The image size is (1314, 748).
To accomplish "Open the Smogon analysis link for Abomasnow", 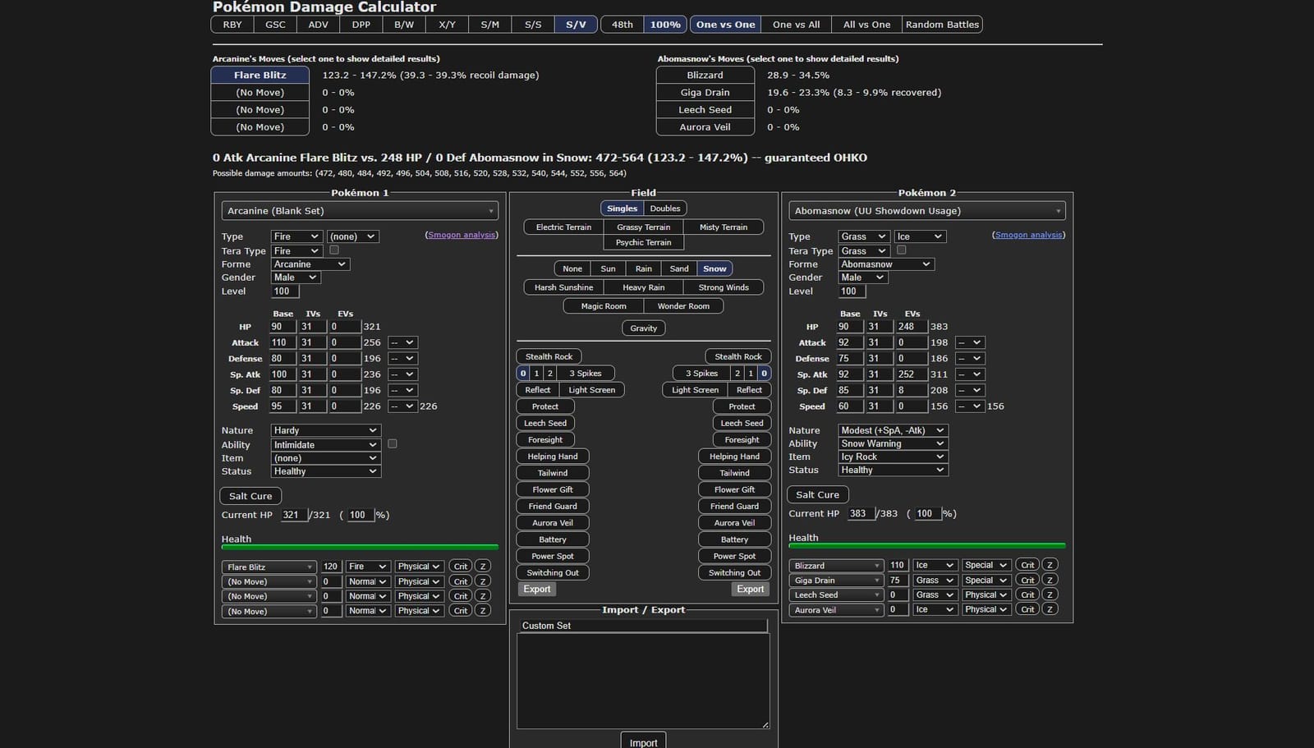I will point(1028,234).
